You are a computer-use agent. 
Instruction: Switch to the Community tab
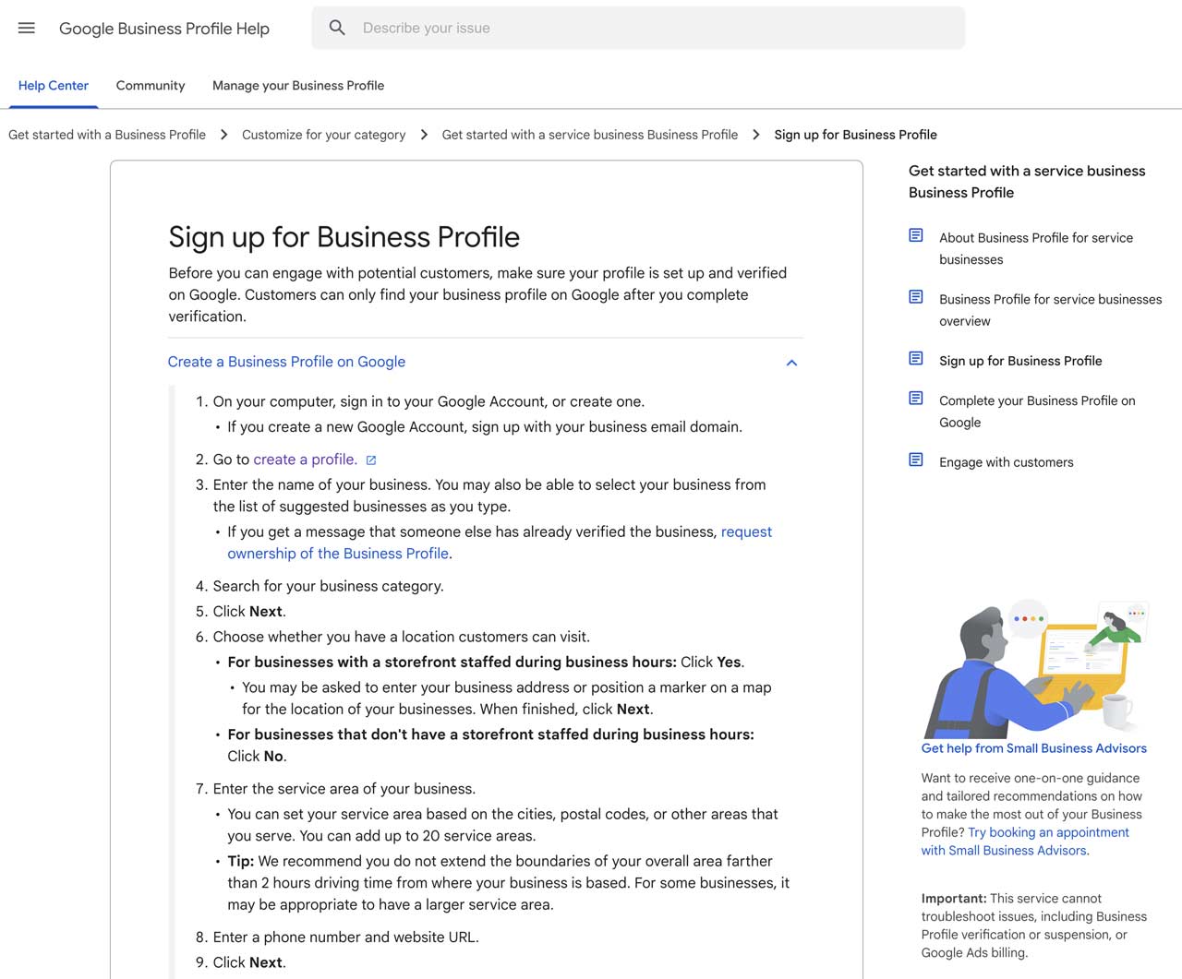pyautogui.click(x=150, y=85)
